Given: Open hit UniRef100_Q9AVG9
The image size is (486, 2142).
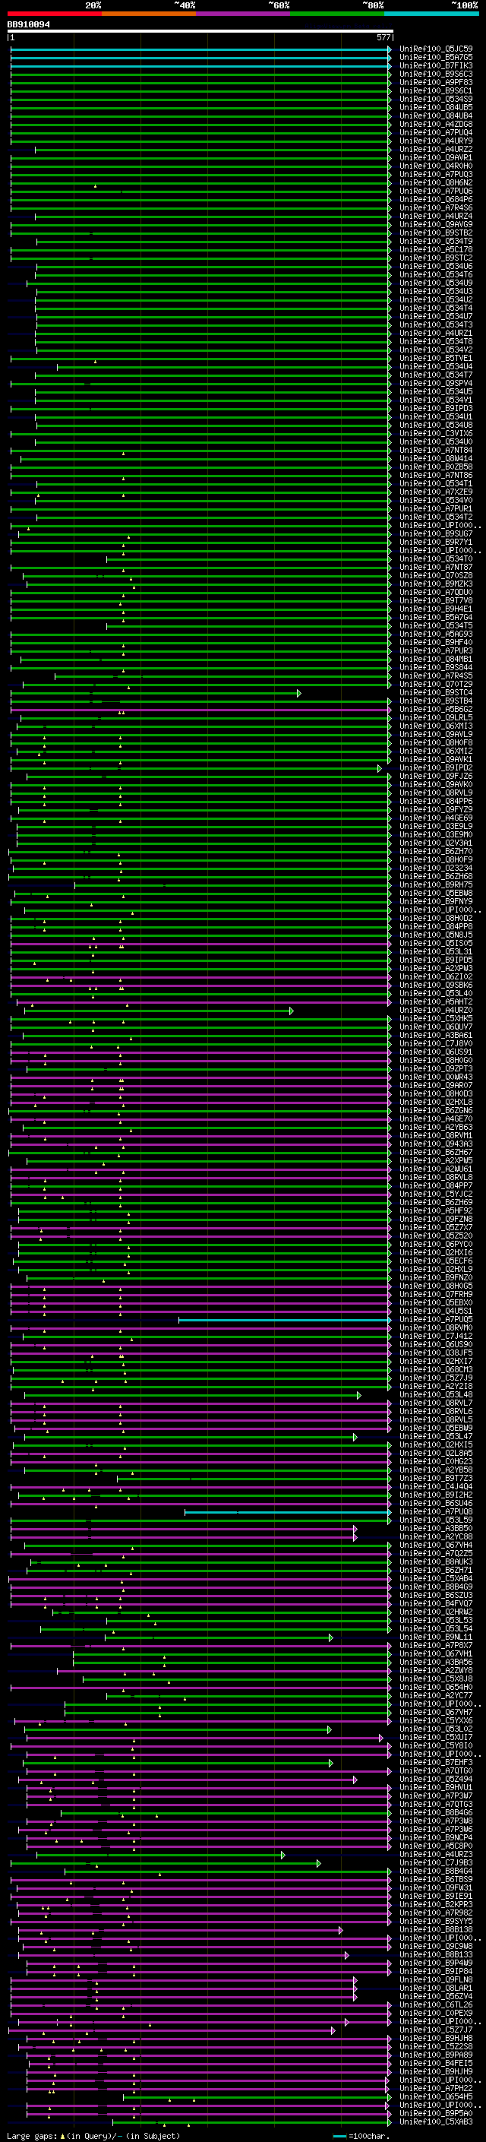Looking at the screenshot, I should click(x=436, y=224).
